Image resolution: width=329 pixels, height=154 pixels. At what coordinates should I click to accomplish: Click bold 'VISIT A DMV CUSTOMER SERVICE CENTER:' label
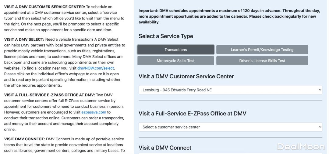44,7
